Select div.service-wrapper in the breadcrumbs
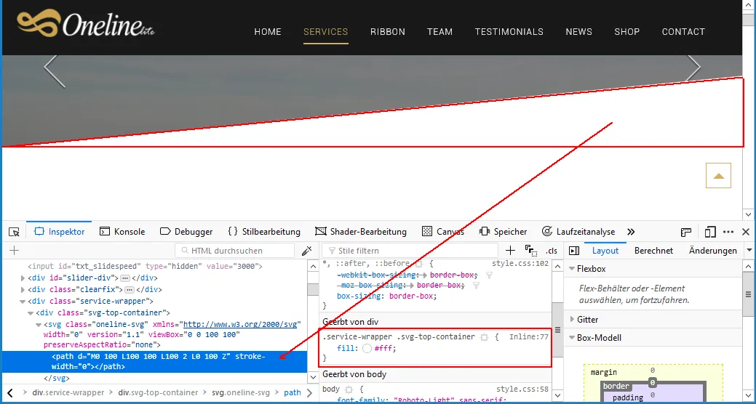This screenshot has height=404, width=756. click(68, 392)
